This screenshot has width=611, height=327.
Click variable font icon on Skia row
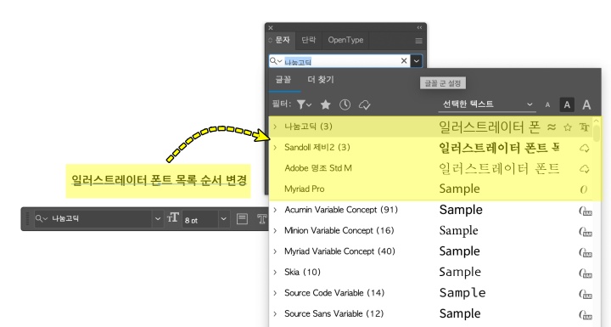[x=586, y=273]
